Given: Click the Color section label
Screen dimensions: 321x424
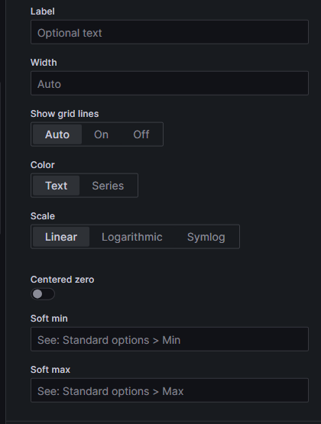Looking at the screenshot, I should pyautogui.click(x=43, y=165).
